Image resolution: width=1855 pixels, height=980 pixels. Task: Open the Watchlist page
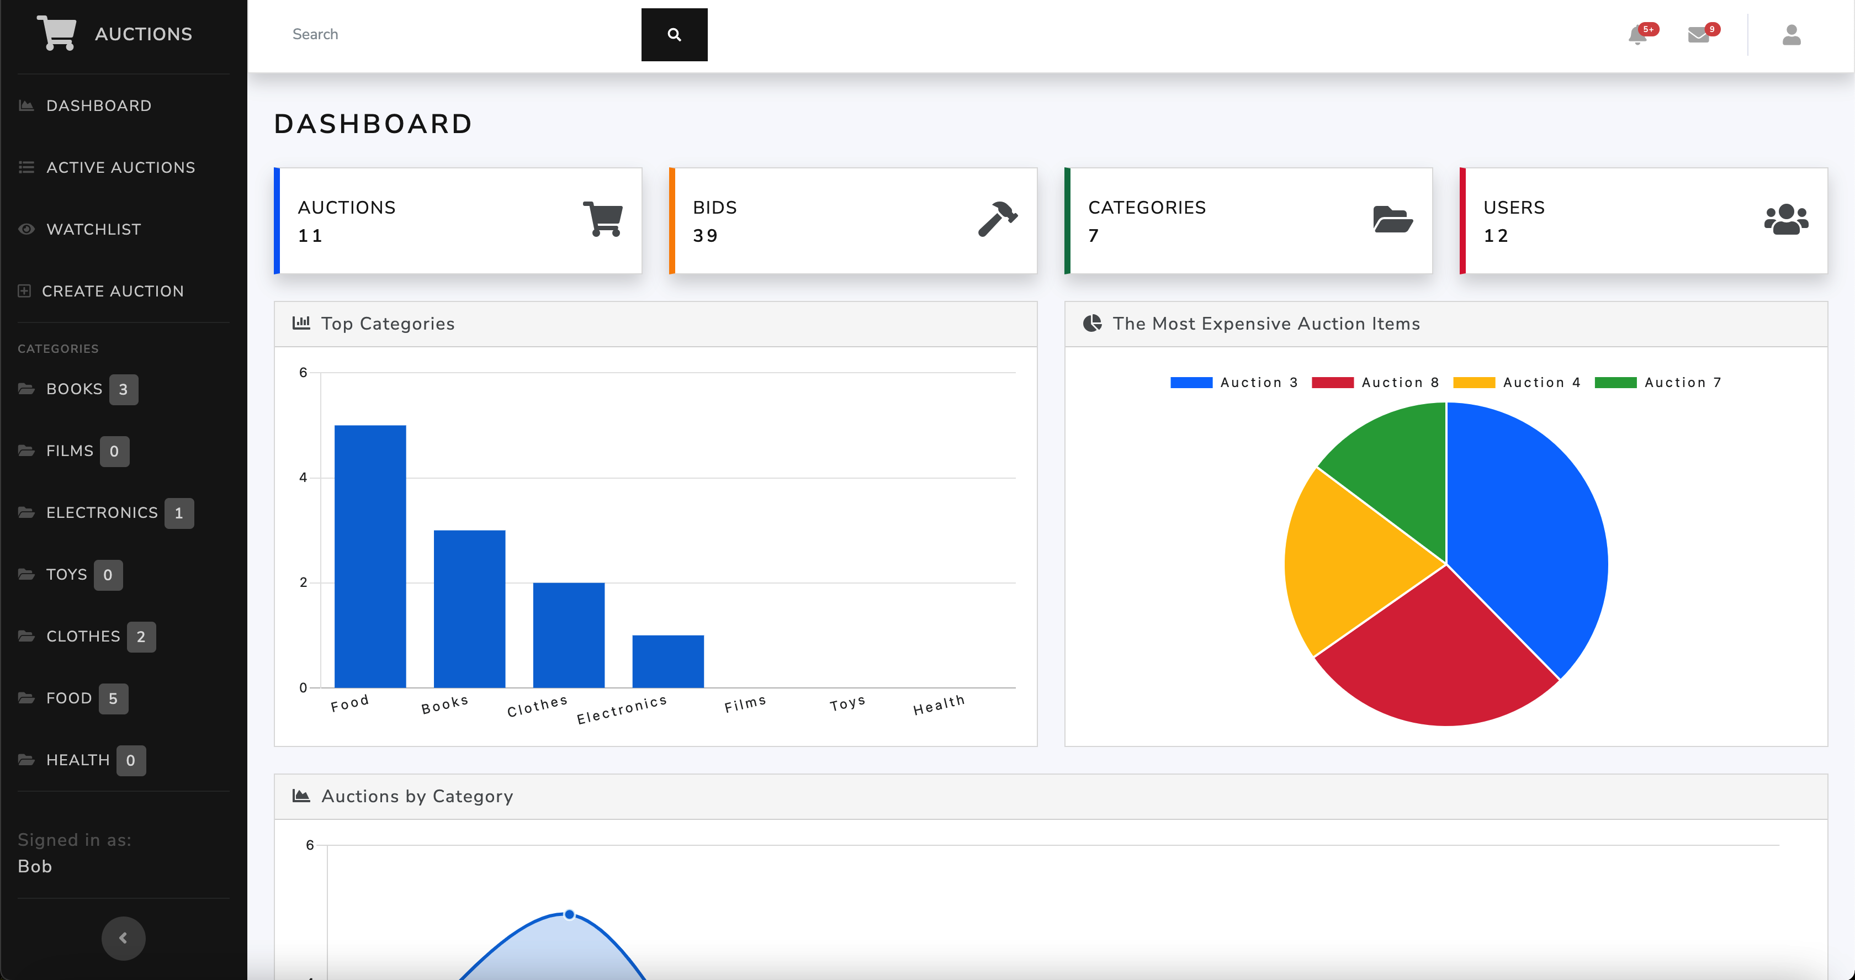click(x=79, y=230)
